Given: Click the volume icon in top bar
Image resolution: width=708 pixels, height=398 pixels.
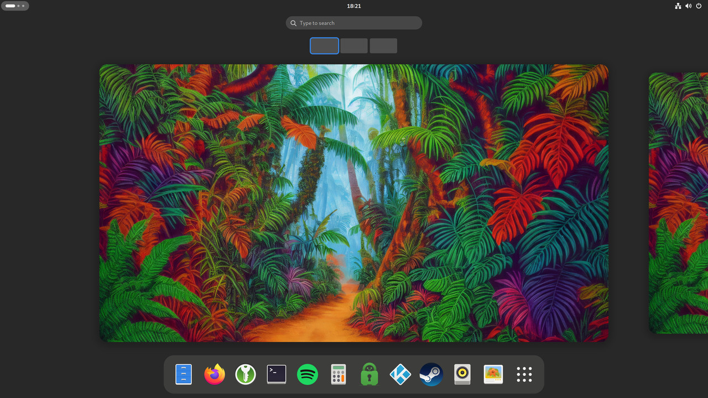Looking at the screenshot, I should coord(689,6).
